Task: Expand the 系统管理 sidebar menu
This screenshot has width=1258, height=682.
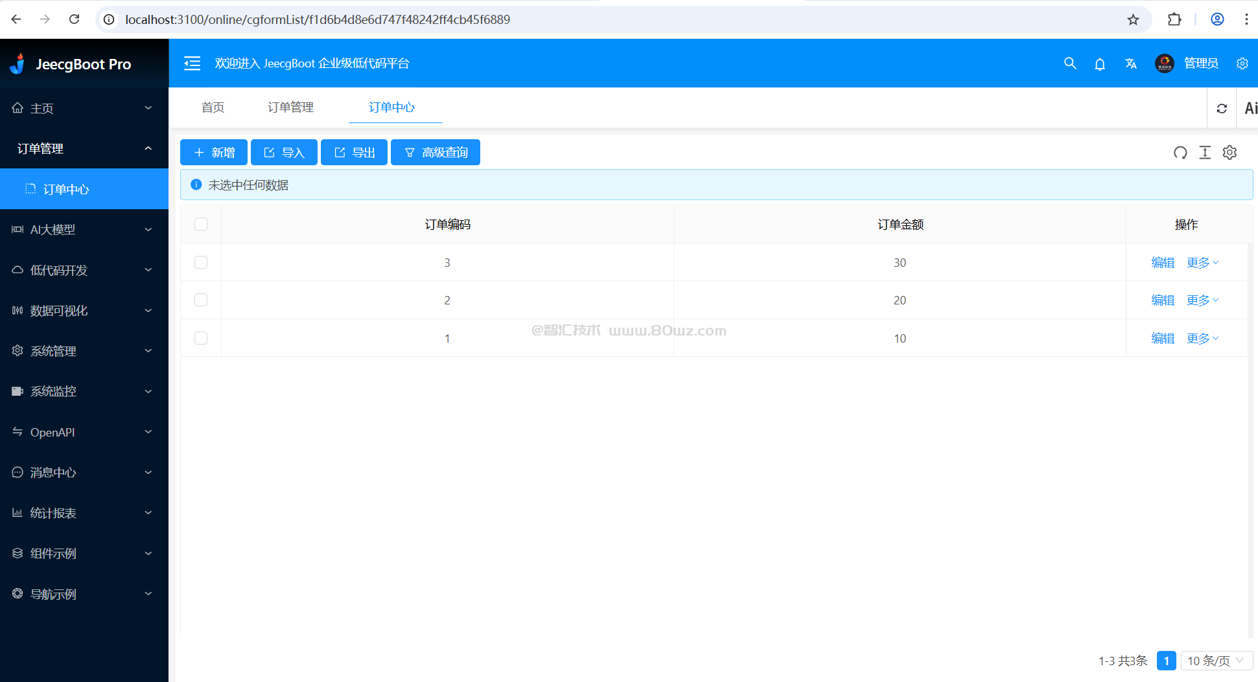Action: point(84,351)
